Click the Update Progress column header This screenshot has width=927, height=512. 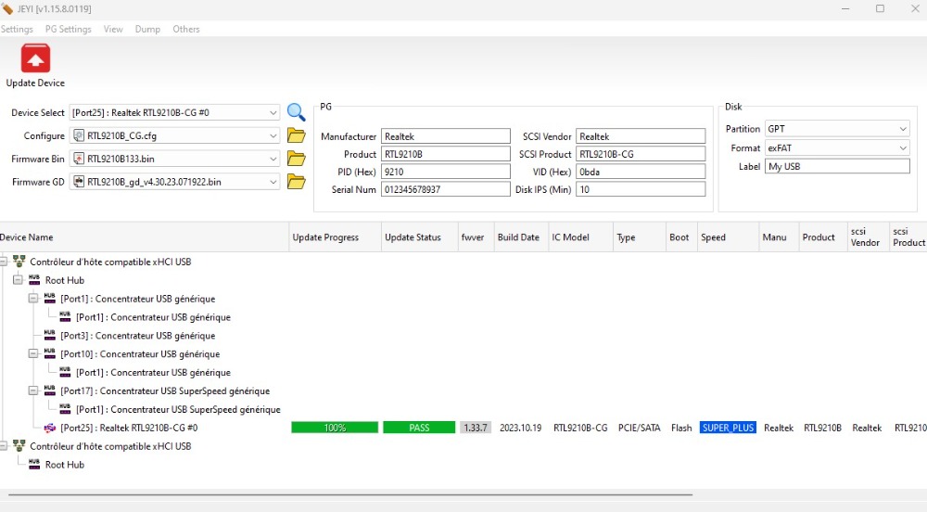click(325, 237)
